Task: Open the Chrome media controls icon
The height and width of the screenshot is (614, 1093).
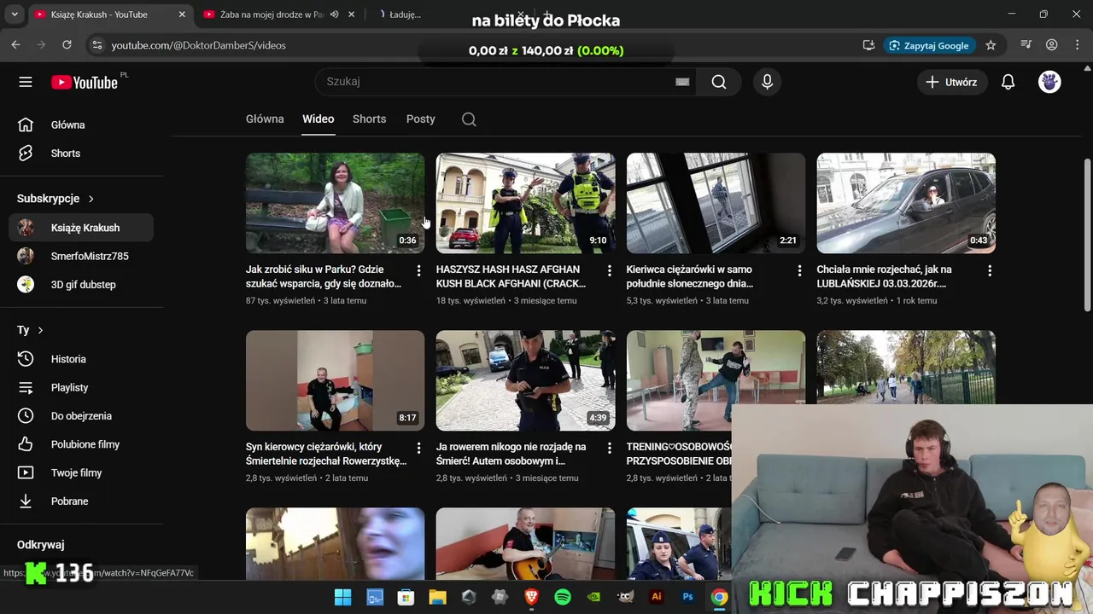Action: 1026,45
